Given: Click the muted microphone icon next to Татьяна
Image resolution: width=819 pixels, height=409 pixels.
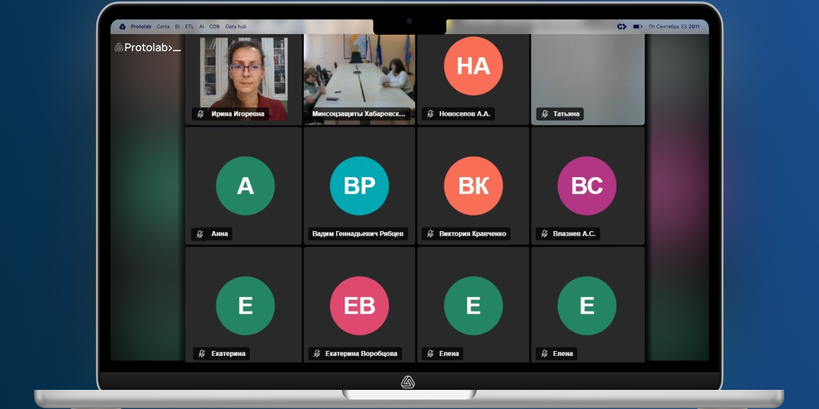Looking at the screenshot, I should (x=544, y=114).
